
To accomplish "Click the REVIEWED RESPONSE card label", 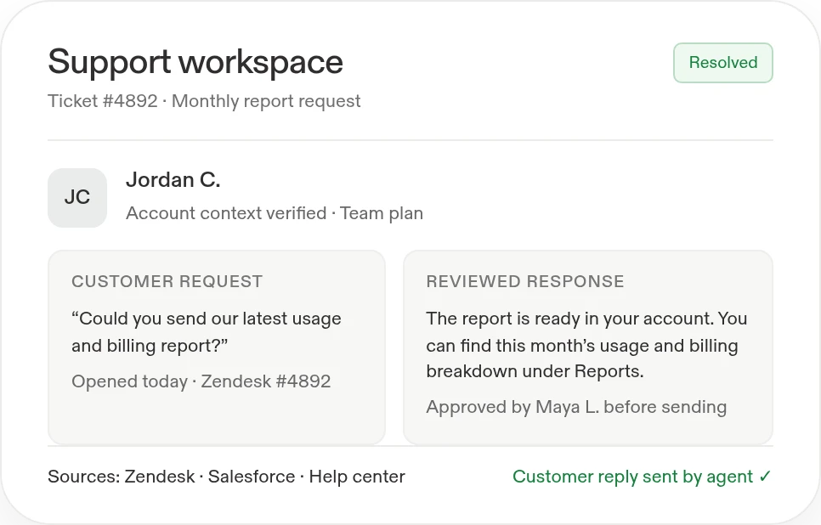I will pos(525,281).
